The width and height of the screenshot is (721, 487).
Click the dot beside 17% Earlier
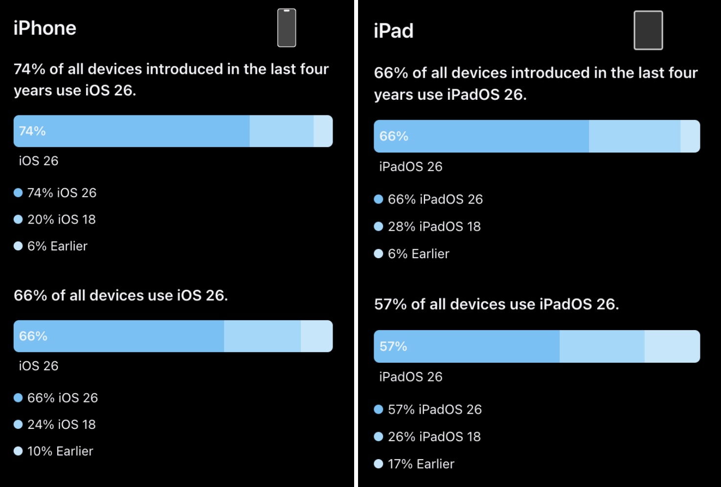378,464
